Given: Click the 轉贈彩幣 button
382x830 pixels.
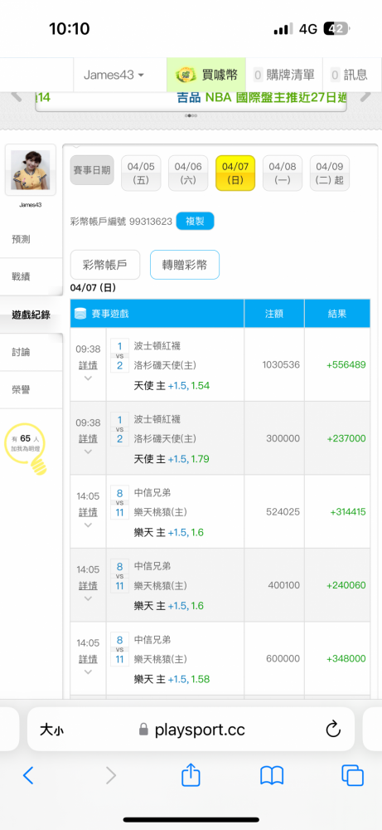Looking at the screenshot, I should (x=185, y=265).
